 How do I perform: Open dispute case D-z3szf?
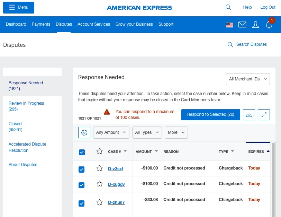point(116,168)
